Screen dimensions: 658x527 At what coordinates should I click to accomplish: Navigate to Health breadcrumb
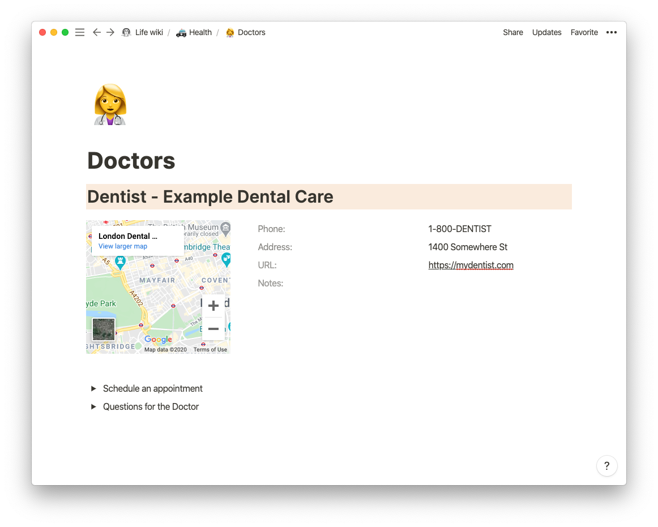click(200, 32)
